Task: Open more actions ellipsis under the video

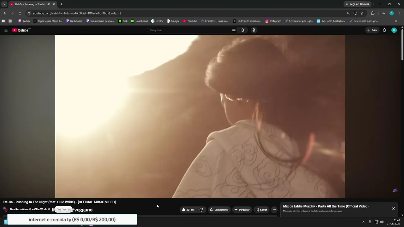Action: tap(274, 210)
